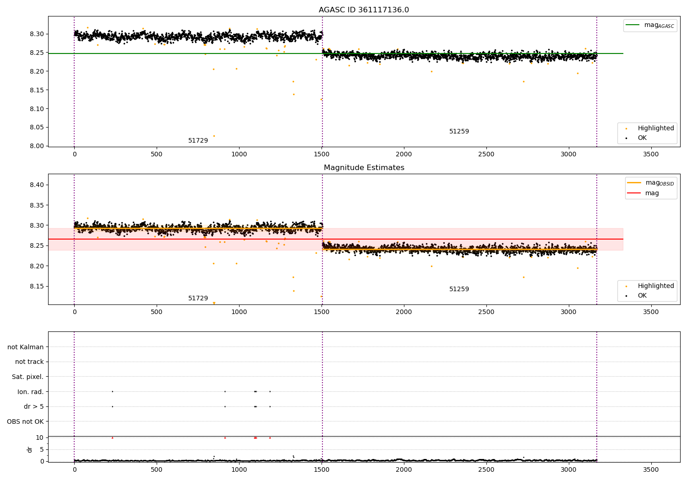Click the '2000' x tick of top plot

[404, 154]
